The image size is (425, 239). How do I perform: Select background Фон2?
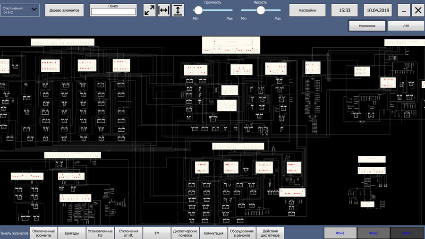tap(373, 233)
